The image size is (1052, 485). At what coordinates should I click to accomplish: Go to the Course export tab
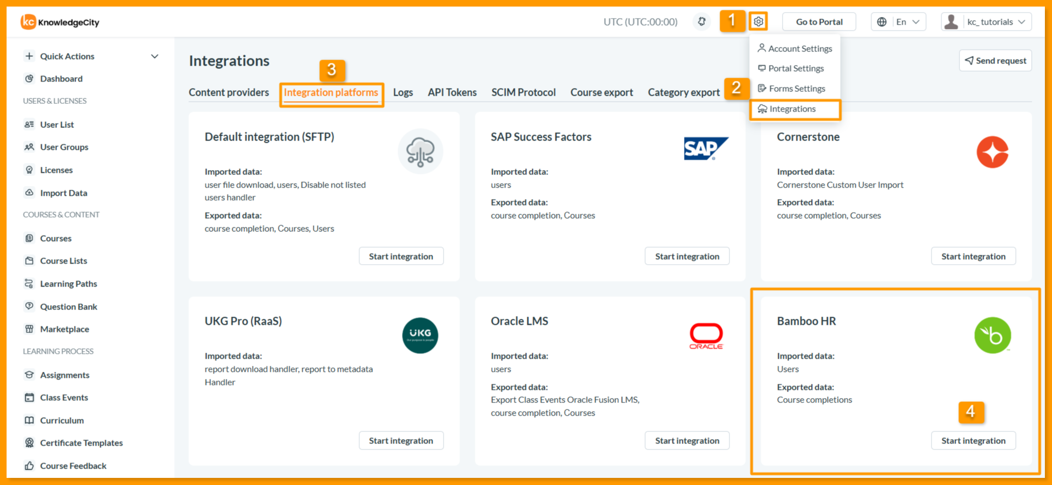tap(602, 92)
